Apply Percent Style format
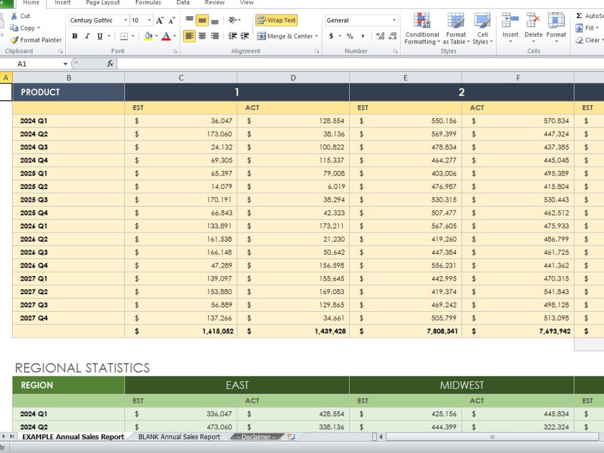 click(350, 36)
